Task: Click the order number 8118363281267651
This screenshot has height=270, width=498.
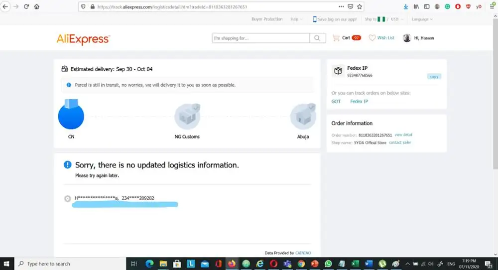Action: tap(375, 135)
